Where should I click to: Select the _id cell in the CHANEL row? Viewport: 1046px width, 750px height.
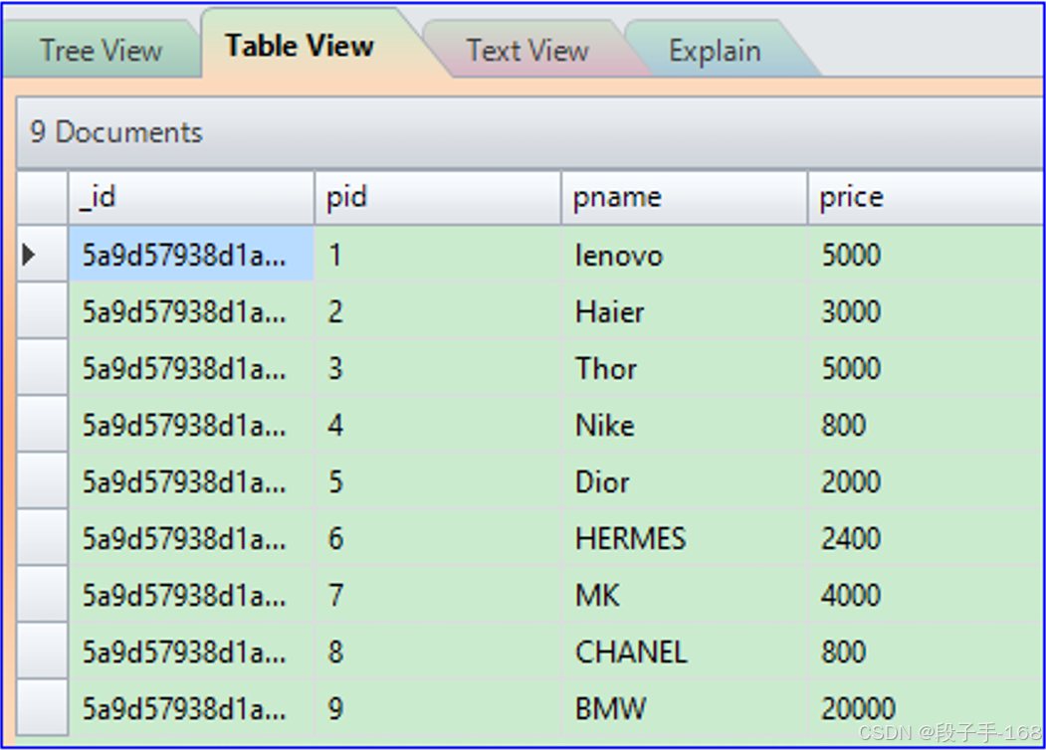[x=191, y=651]
